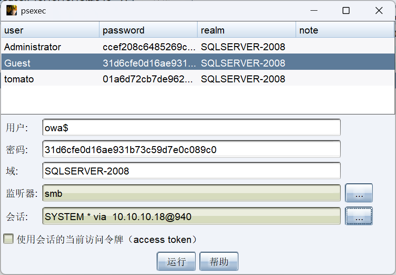The height and width of the screenshot is (275, 396).
Task: Sort credentials by the user column header
Action: pyautogui.click(x=50, y=30)
